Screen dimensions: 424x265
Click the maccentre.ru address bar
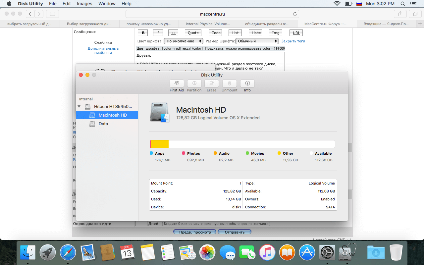[212, 14]
